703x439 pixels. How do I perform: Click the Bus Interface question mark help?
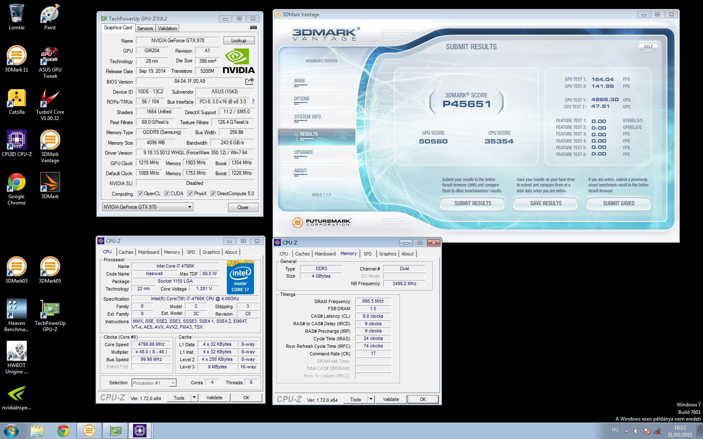[253, 102]
